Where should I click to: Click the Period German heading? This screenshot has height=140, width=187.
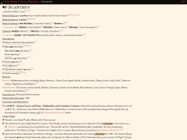click(10, 24)
